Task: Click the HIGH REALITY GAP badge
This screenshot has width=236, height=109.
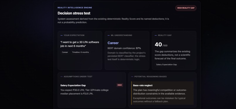Action: [x=186, y=8]
